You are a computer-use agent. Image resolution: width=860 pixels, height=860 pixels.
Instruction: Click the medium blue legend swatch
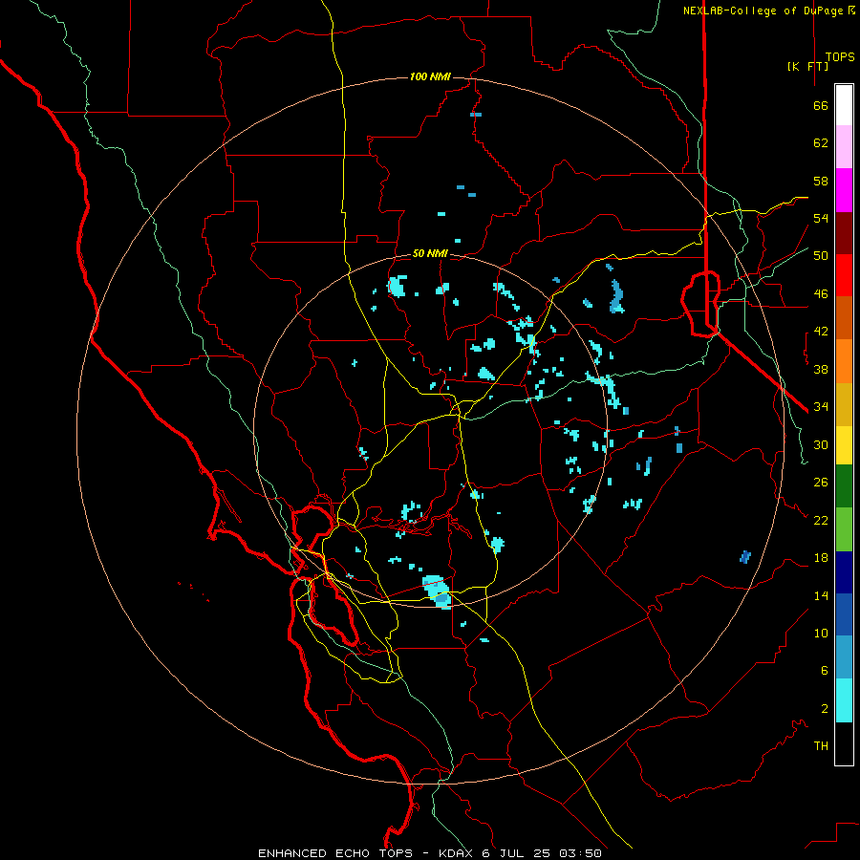point(844,614)
